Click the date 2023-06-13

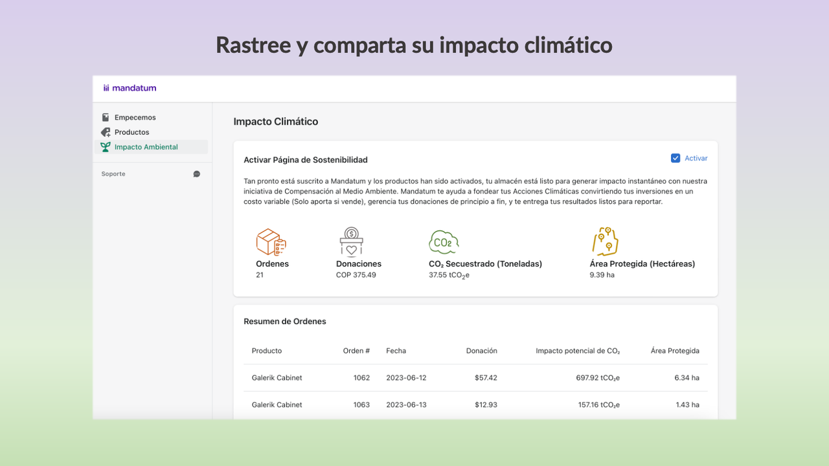[x=407, y=405]
